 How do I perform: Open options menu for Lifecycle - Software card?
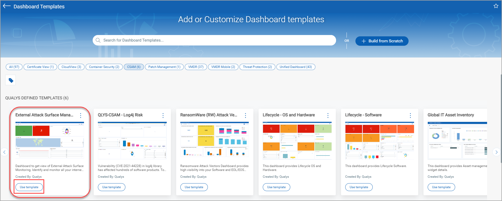410,115
